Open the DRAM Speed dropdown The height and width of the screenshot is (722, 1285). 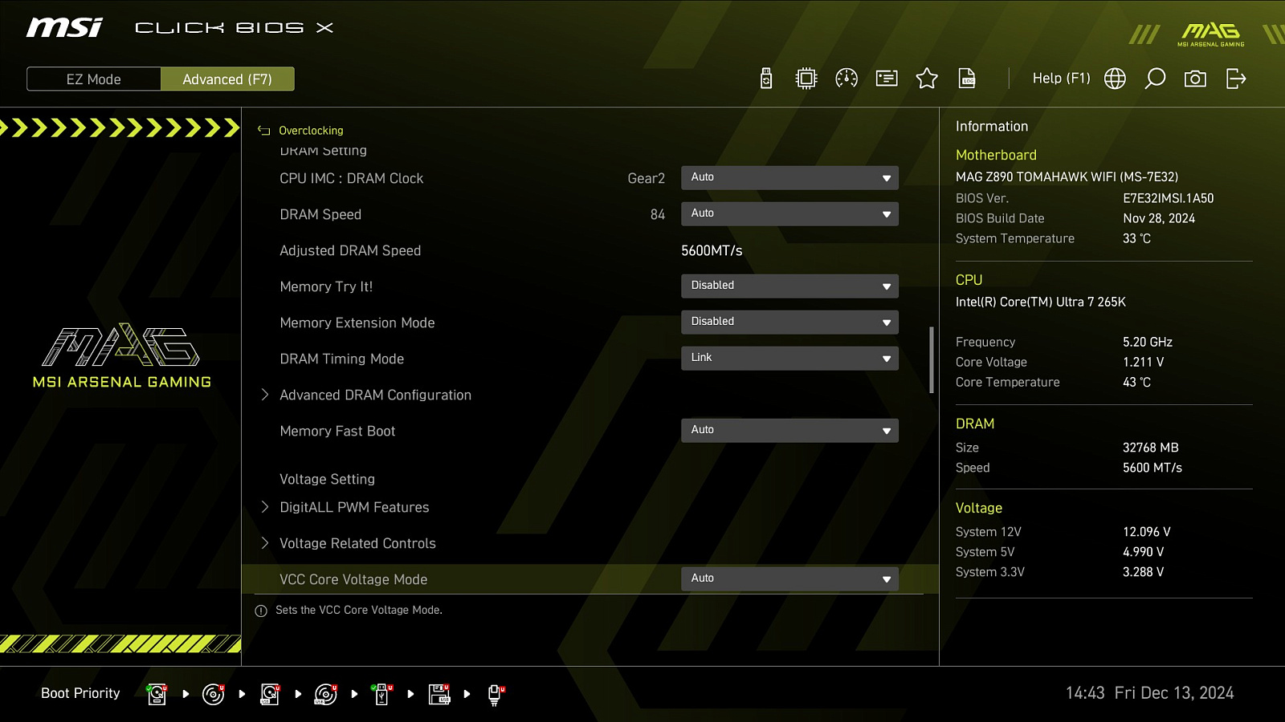coord(789,214)
